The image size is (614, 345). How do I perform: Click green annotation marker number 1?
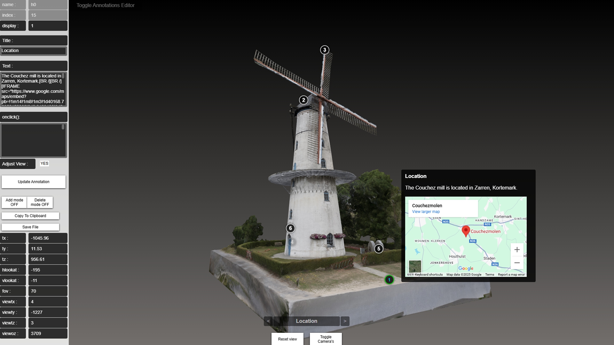[389, 280]
